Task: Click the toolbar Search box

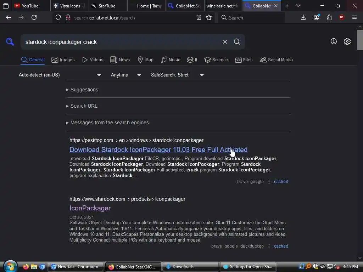Action: coord(251,18)
